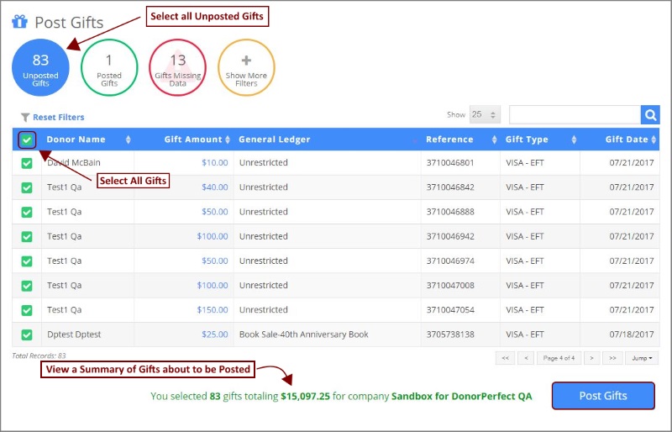Sort by Donor Name column arrows
Viewport: 672px width, 432px height.
tap(129, 140)
